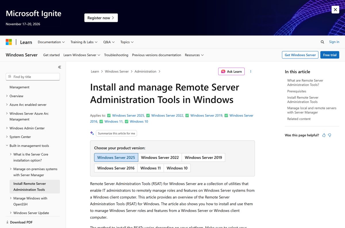Open the Documentation dropdown menu
This screenshot has height=228, width=345.
(51, 42)
